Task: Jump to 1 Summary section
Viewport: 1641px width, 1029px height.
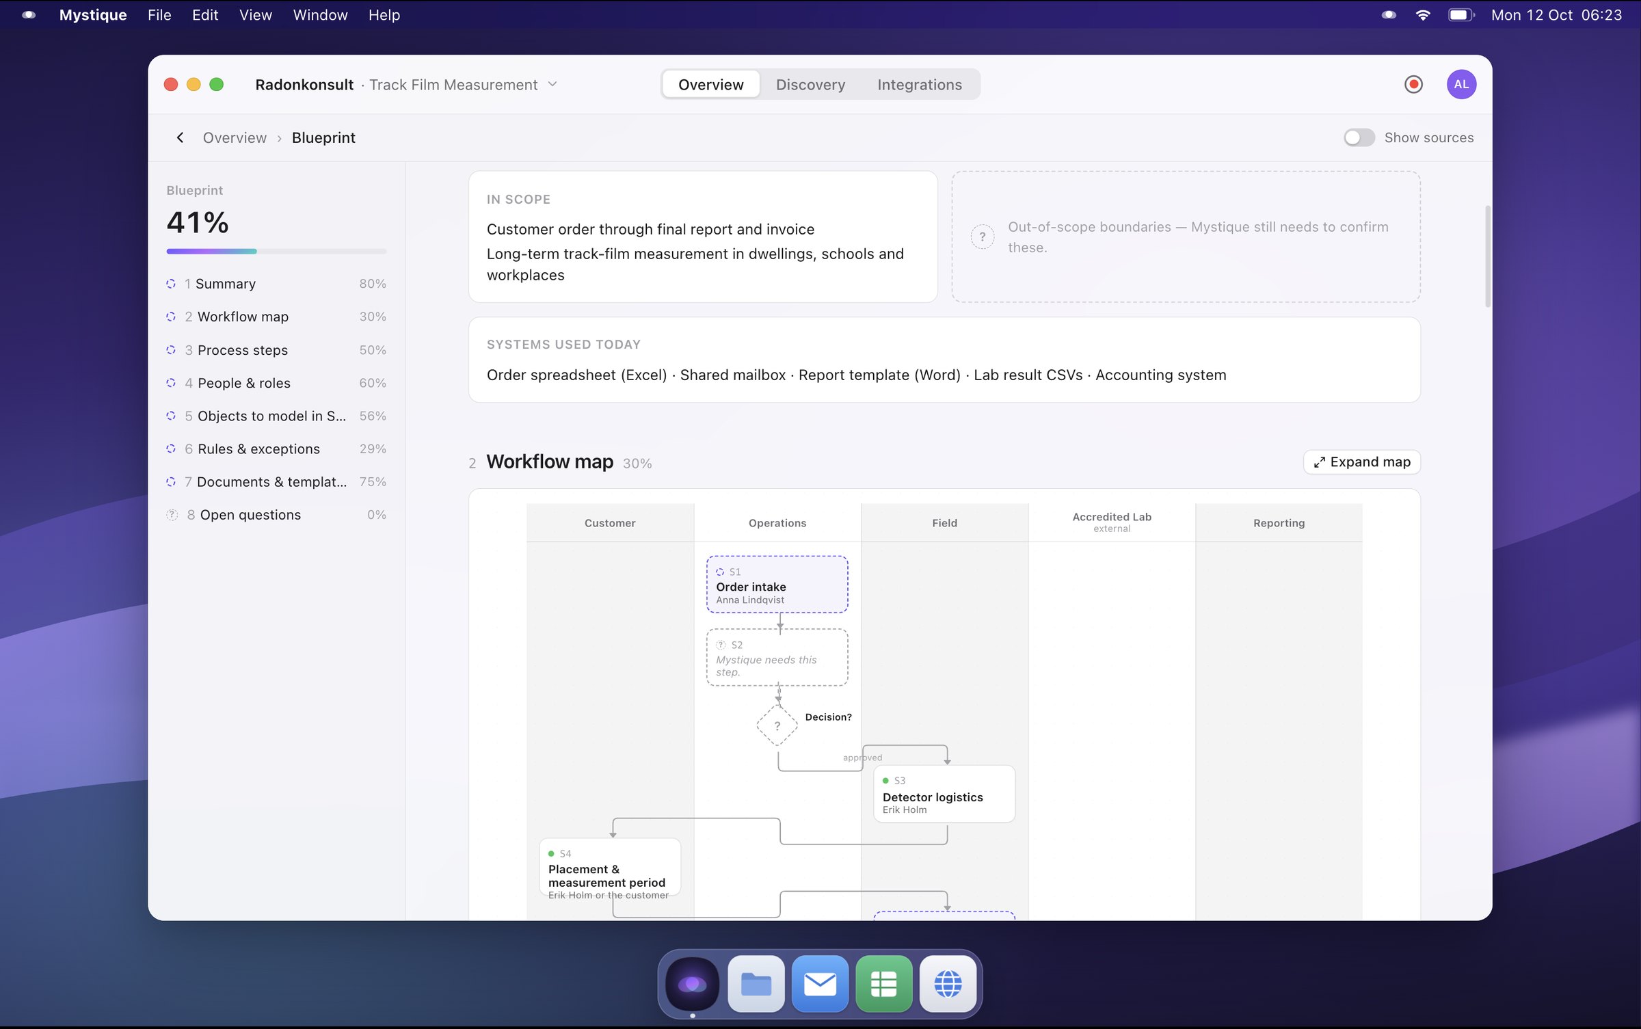Action: [x=276, y=283]
